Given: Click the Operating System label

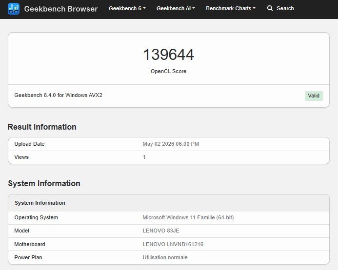Looking at the screenshot, I should tap(36, 218).
